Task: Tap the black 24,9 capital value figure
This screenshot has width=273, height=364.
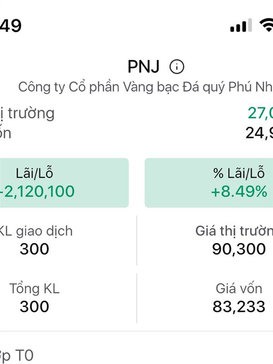Action: pyautogui.click(x=259, y=133)
